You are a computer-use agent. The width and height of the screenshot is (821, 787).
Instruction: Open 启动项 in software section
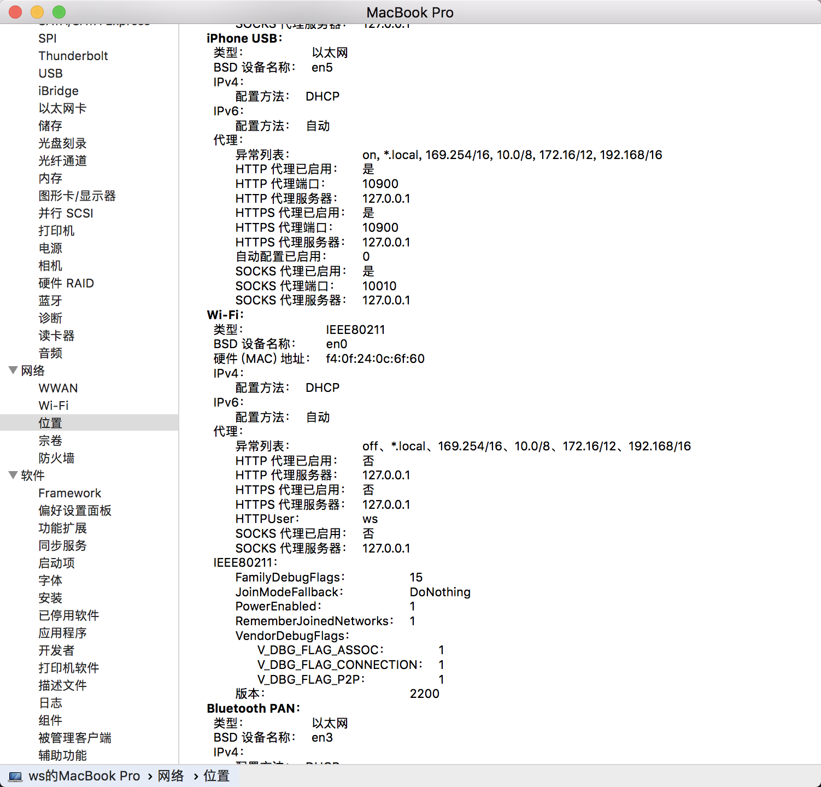(x=56, y=563)
